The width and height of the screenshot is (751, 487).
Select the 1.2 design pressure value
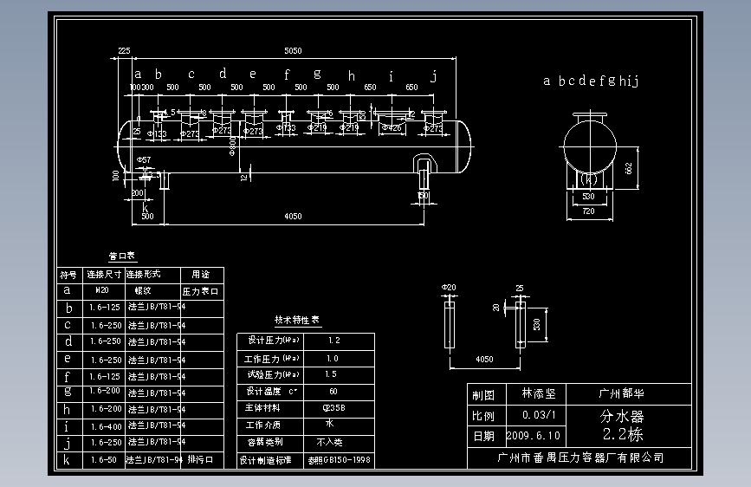[334, 341]
